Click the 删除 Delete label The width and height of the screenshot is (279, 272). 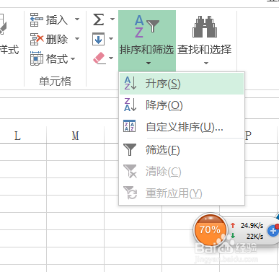click(x=57, y=39)
